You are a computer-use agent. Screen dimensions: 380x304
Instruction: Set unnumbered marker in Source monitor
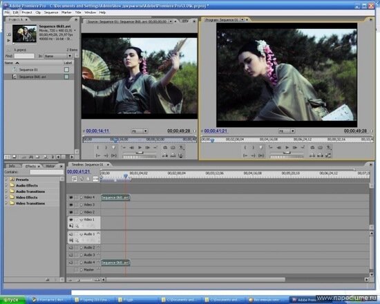(114, 147)
